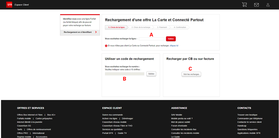The image size is (279, 138).
Task: Open the user account icon
Action: pyautogui.click(x=268, y=5)
